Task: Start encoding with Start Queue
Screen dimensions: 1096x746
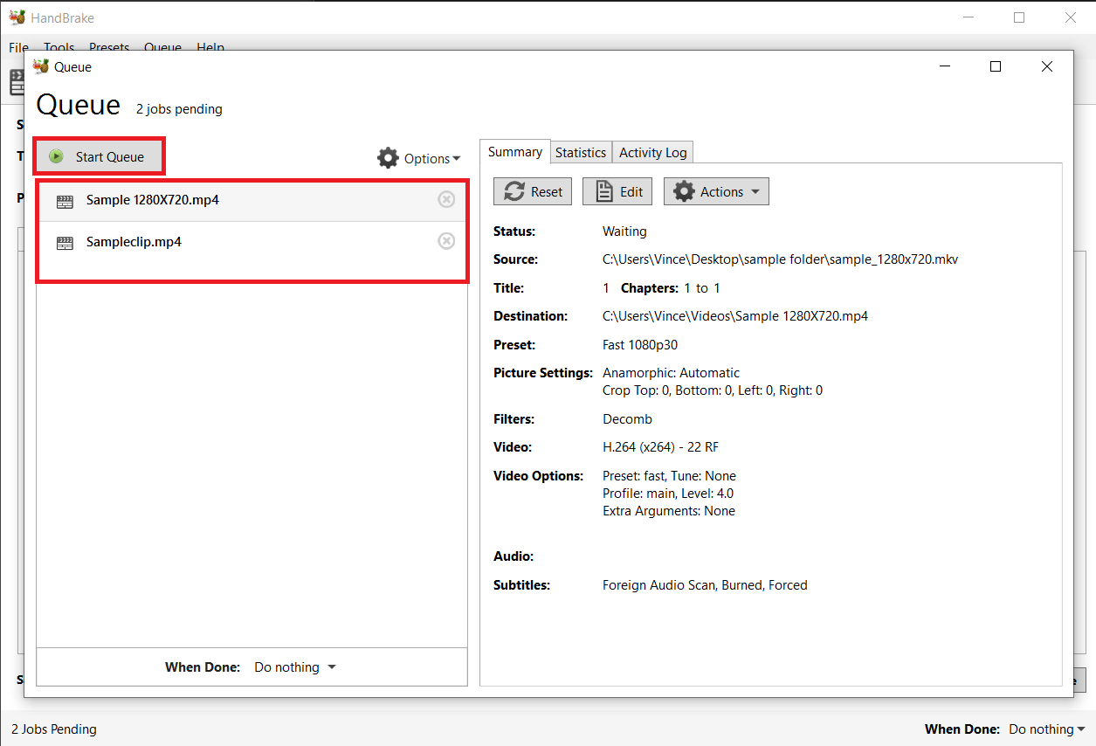Action: click(x=99, y=155)
